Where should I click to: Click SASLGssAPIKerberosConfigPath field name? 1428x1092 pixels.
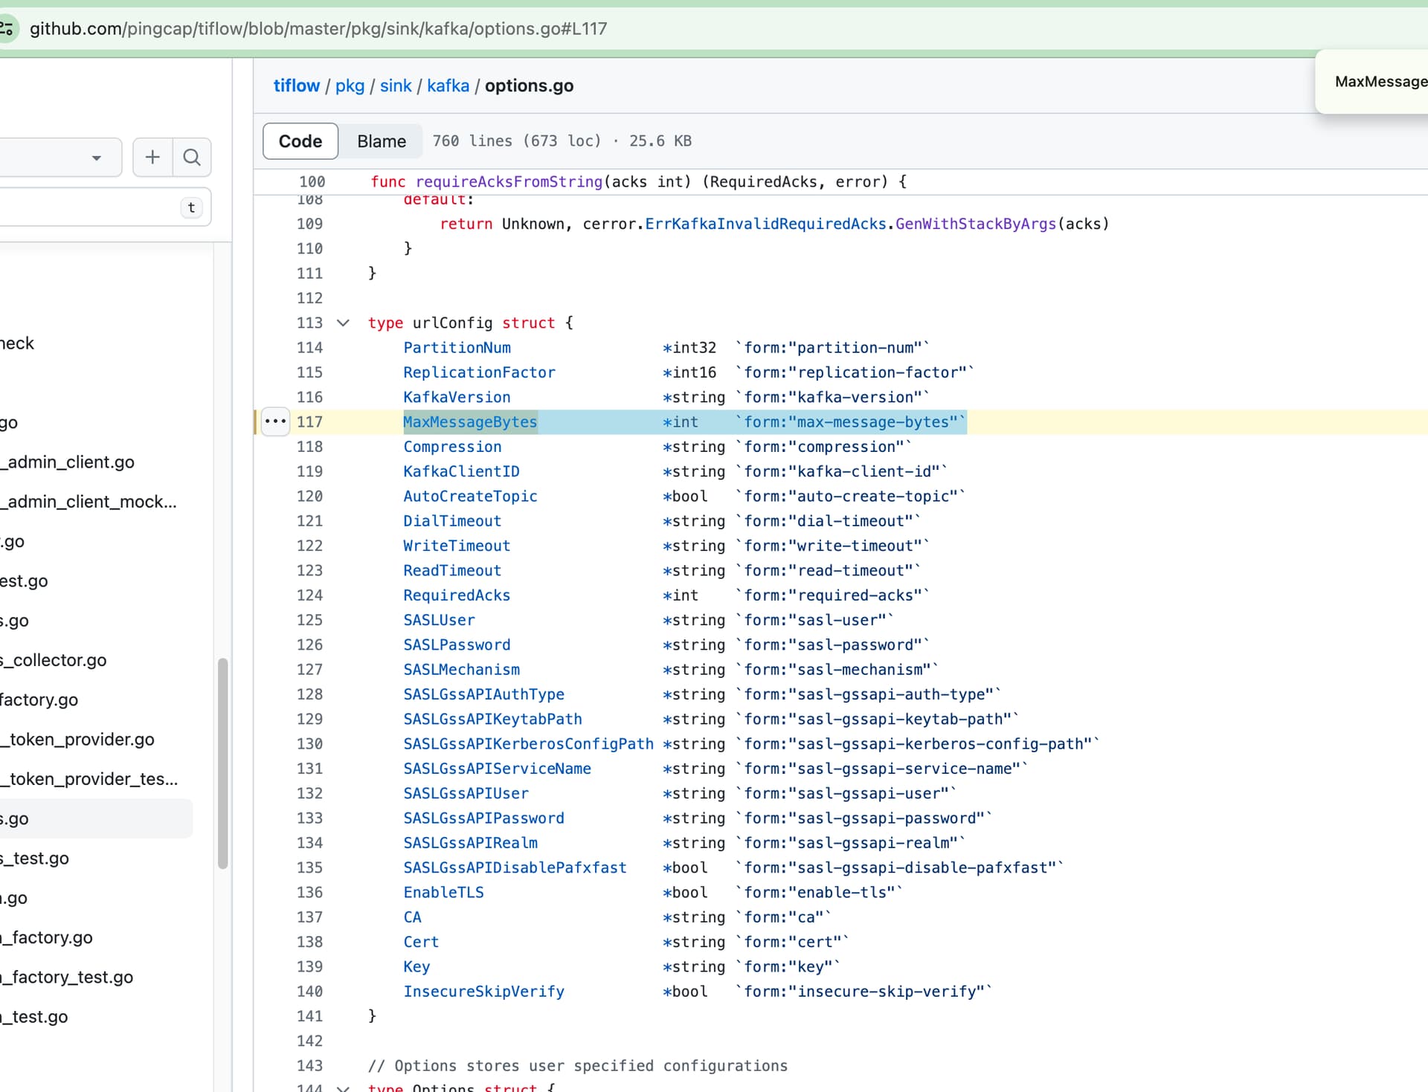[528, 744]
